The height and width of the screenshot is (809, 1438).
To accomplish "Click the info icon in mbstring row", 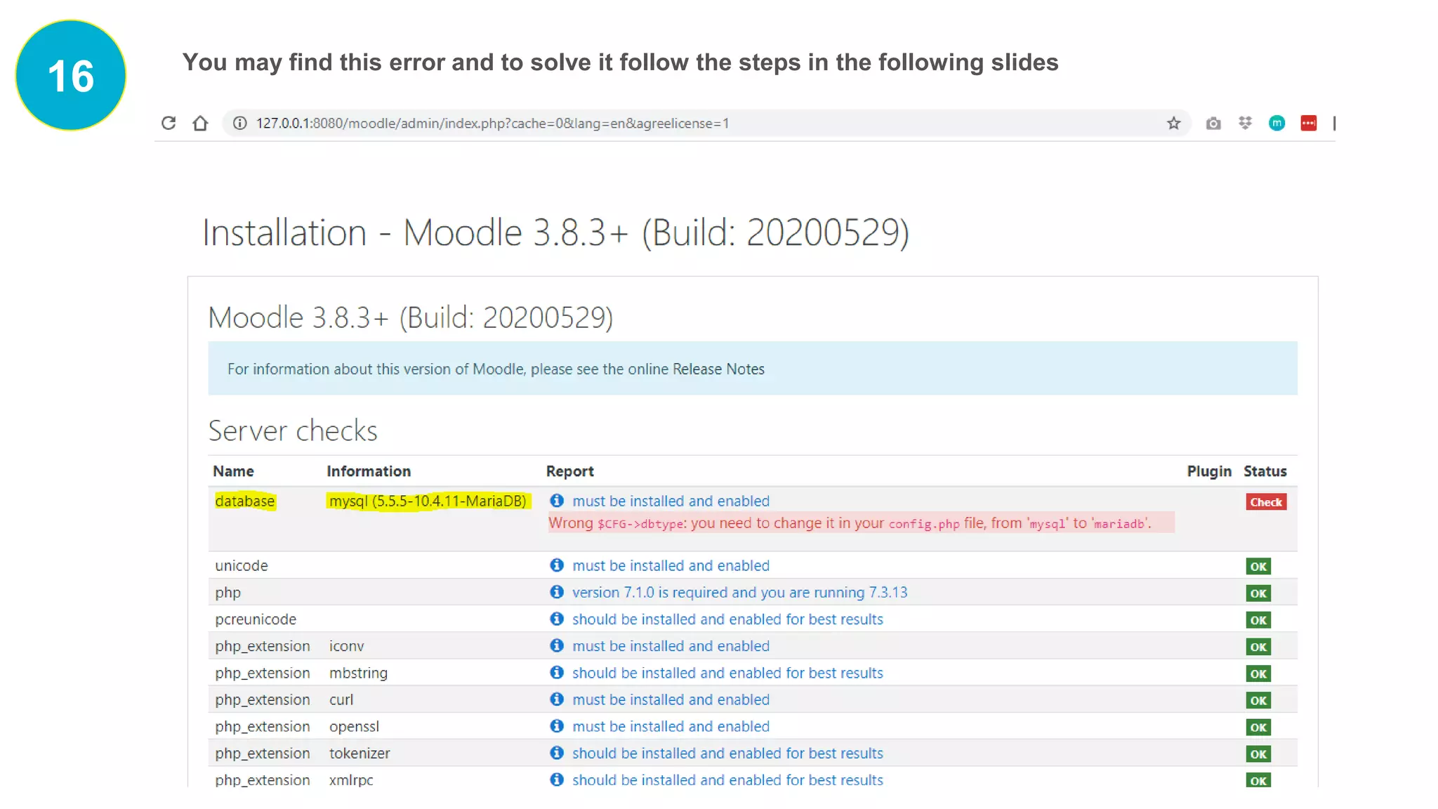I will (557, 673).
